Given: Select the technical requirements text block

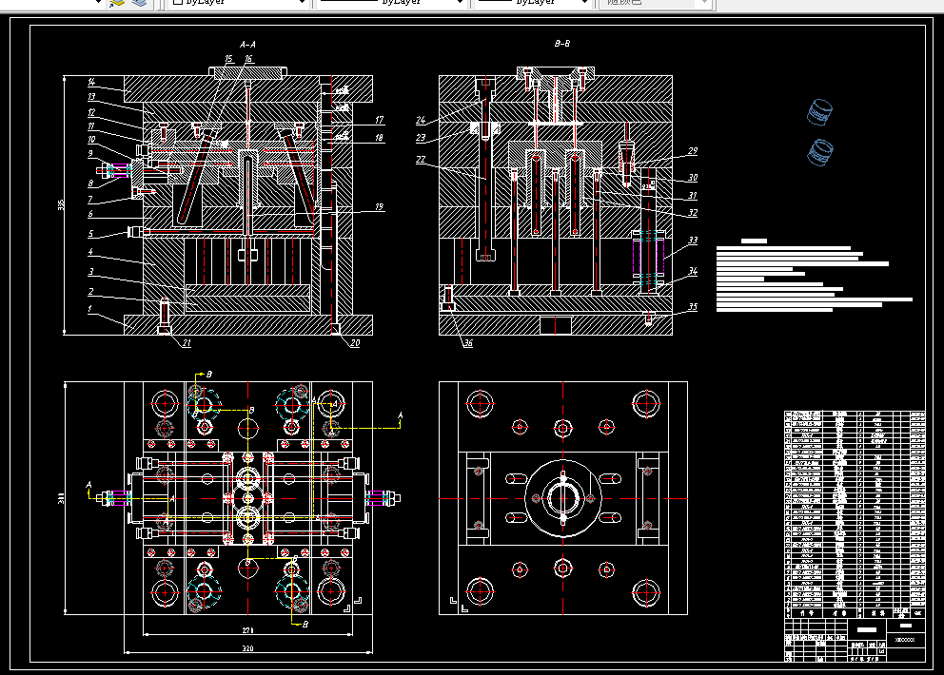Looking at the screenshot, I should point(814,275).
